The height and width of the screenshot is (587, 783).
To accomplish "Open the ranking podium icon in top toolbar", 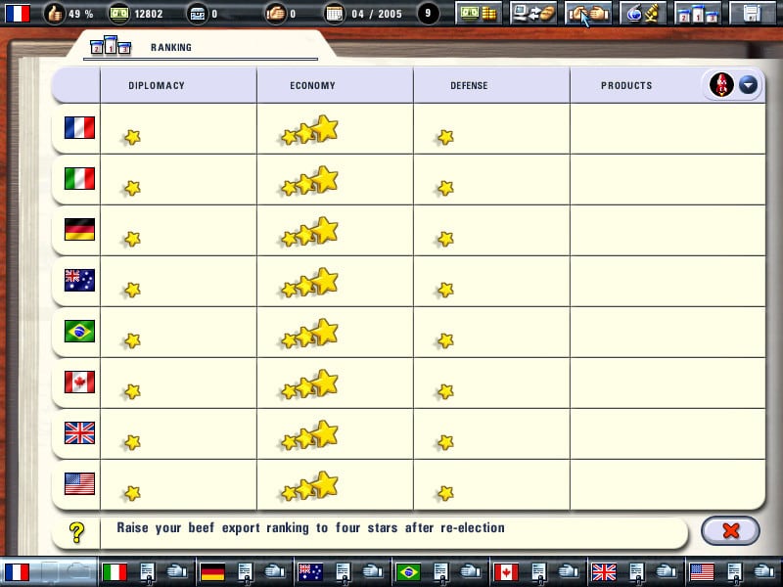I will (698, 13).
